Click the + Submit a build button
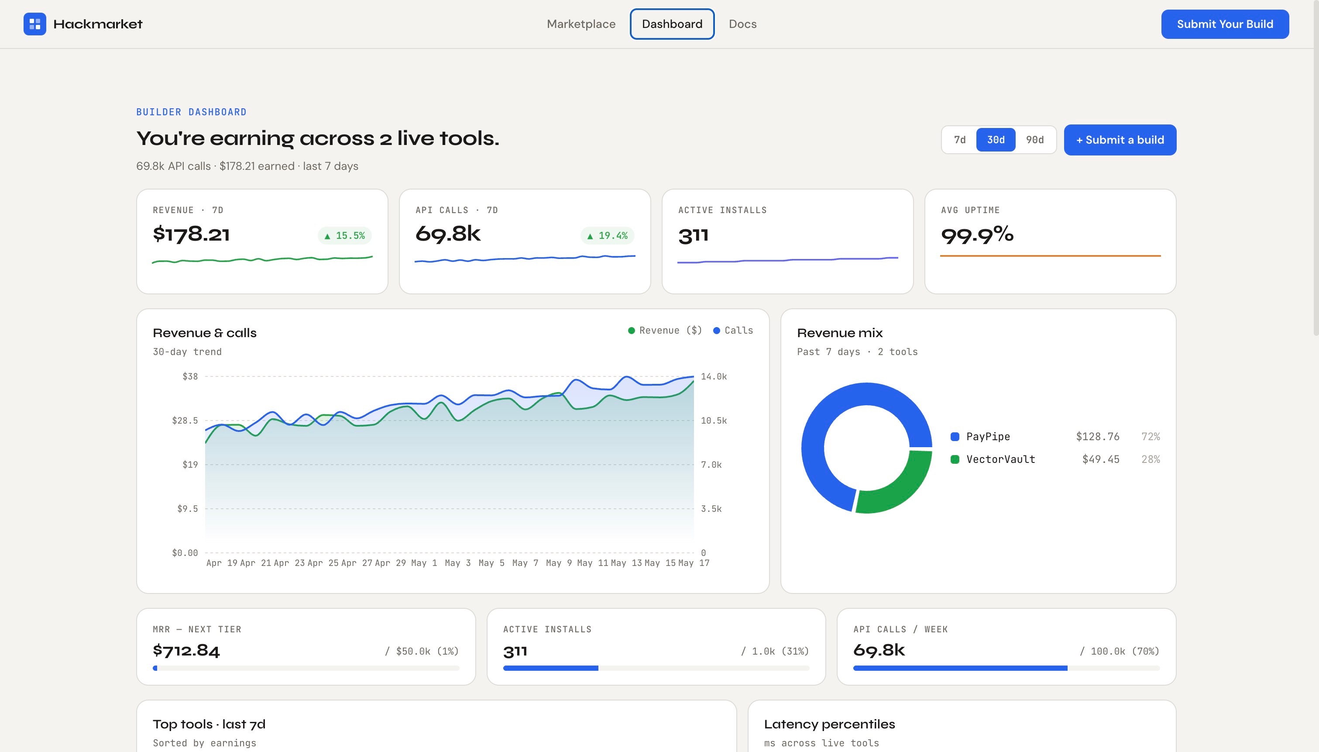1319x752 pixels. tap(1120, 140)
